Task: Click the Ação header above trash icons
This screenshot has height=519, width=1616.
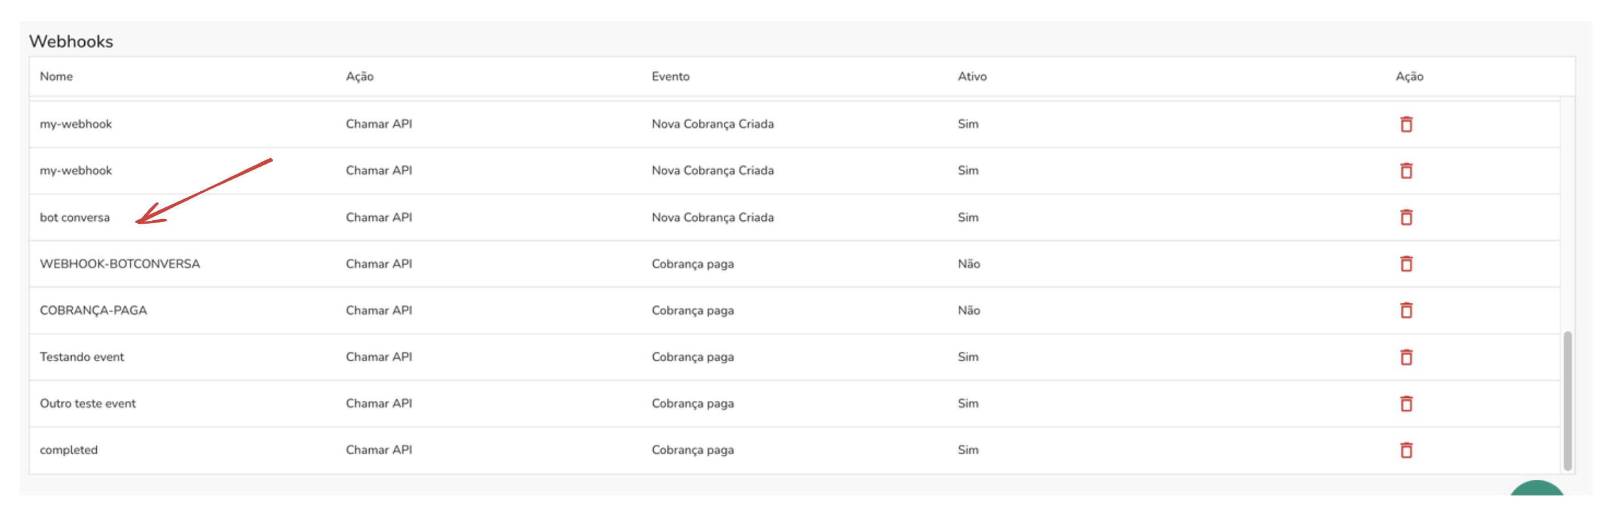Action: click(x=1409, y=77)
